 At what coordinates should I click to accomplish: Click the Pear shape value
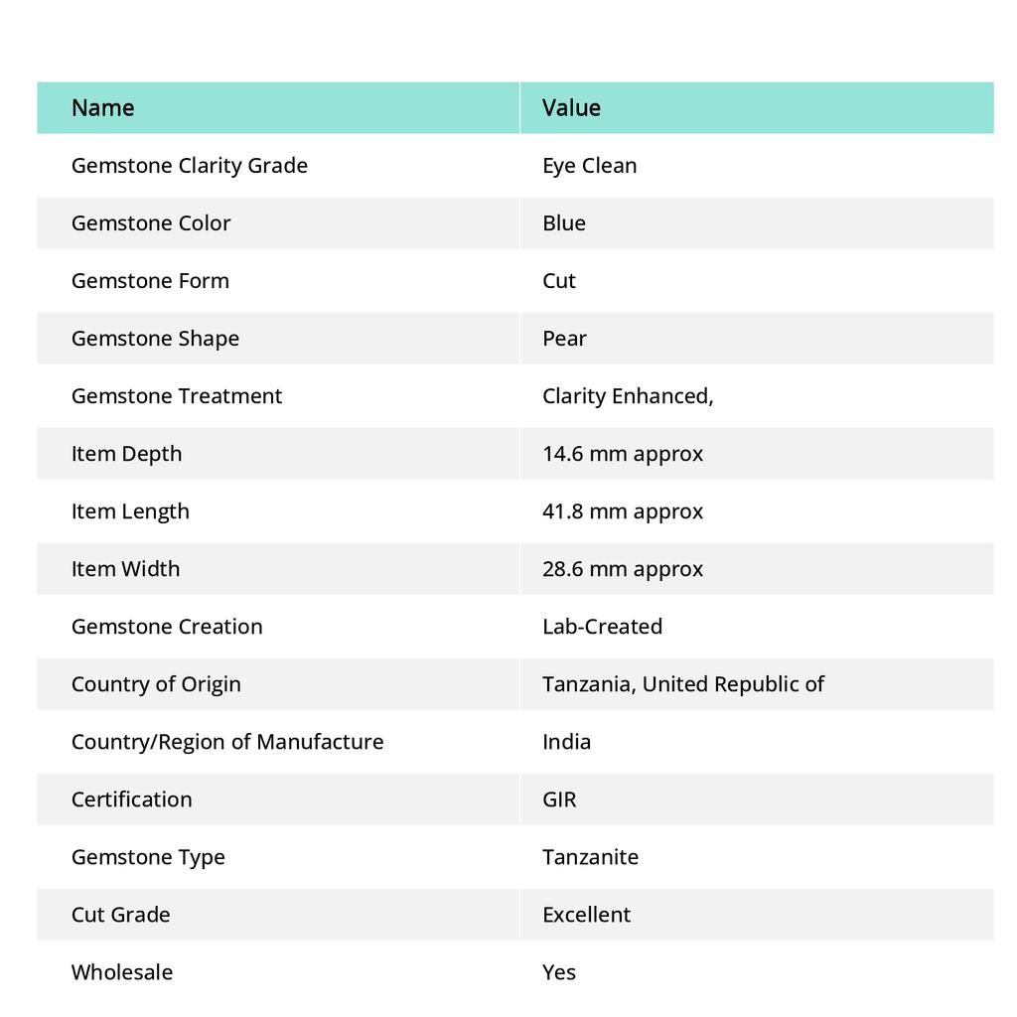[x=564, y=338]
